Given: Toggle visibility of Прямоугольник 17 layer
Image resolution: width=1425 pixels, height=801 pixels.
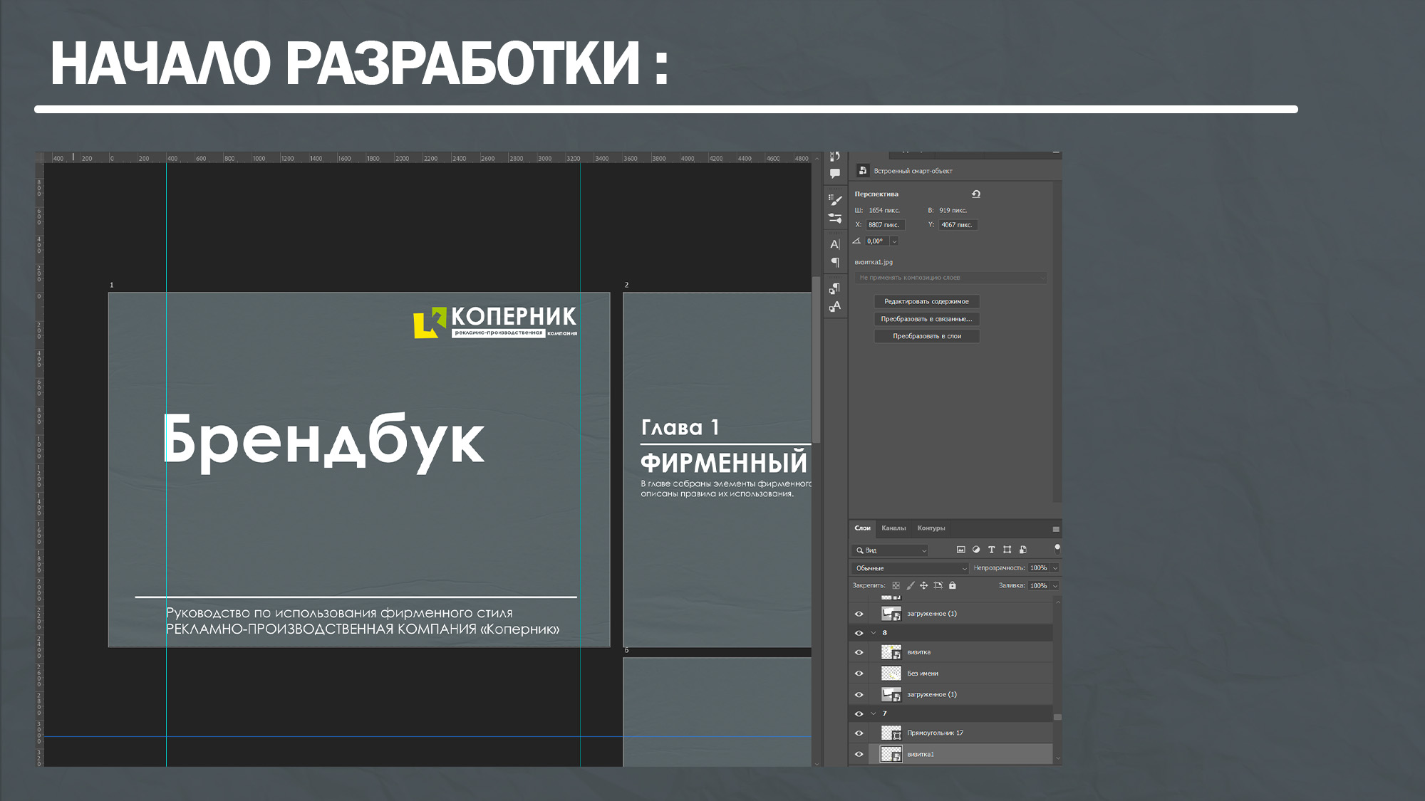Looking at the screenshot, I should tap(859, 733).
